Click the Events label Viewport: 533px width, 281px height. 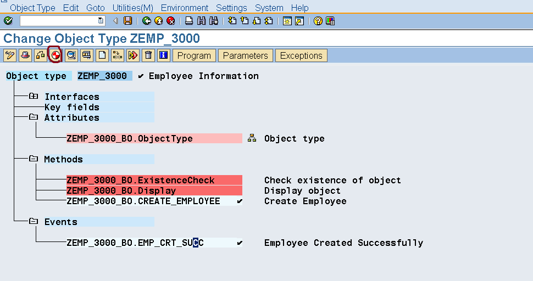tap(61, 222)
